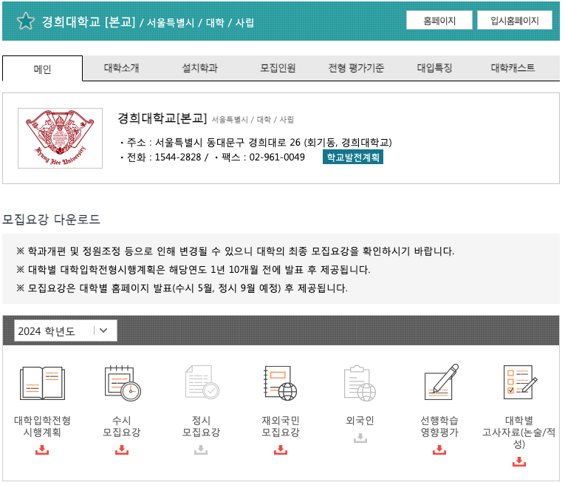565x485 pixels.
Task: Click gray download arrow under 외국인
Action: (360, 438)
